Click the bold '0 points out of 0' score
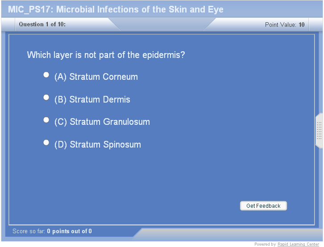The height and width of the screenshot is (247, 324). (x=69, y=231)
